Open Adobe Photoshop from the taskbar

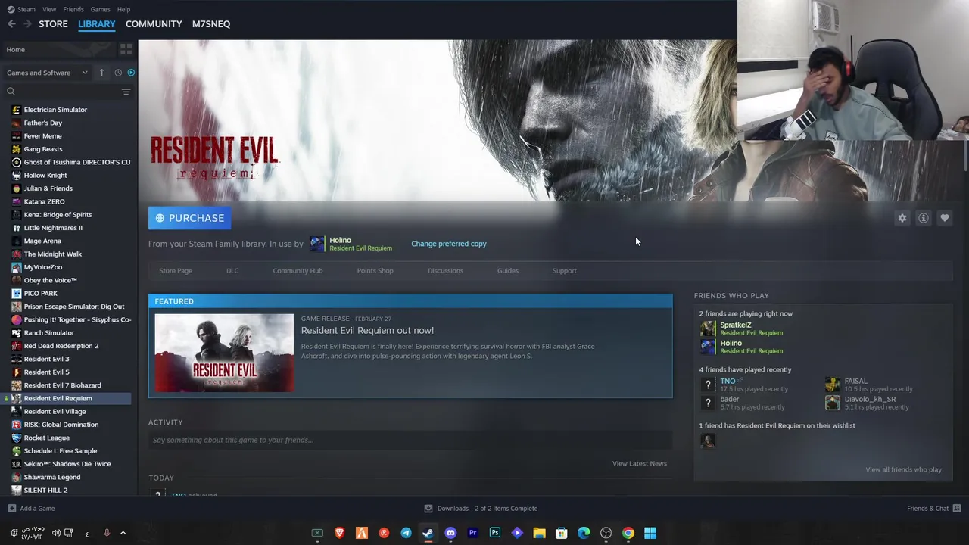coord(495,533)
